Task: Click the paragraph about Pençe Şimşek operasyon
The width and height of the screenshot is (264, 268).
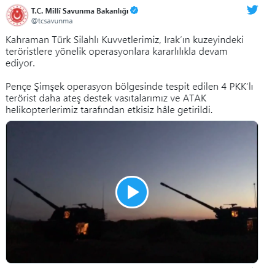Action: pos(130,98)
